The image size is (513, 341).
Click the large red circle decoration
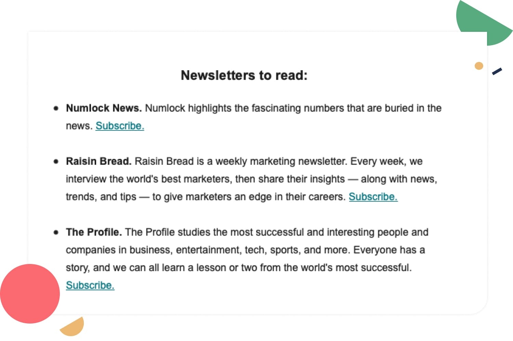click(x=30, y=294)
